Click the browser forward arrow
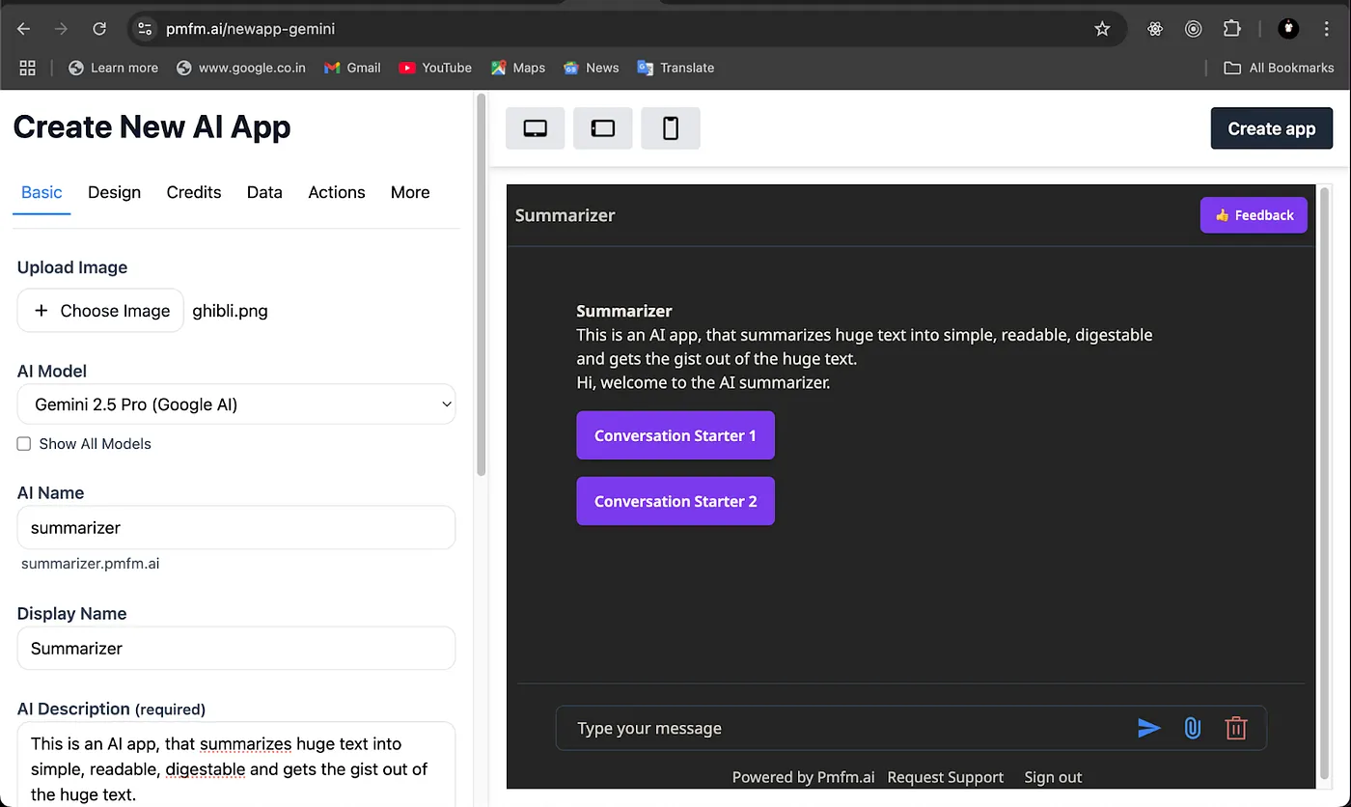This screenshot has height=807, width=1351. coord(61,29)
